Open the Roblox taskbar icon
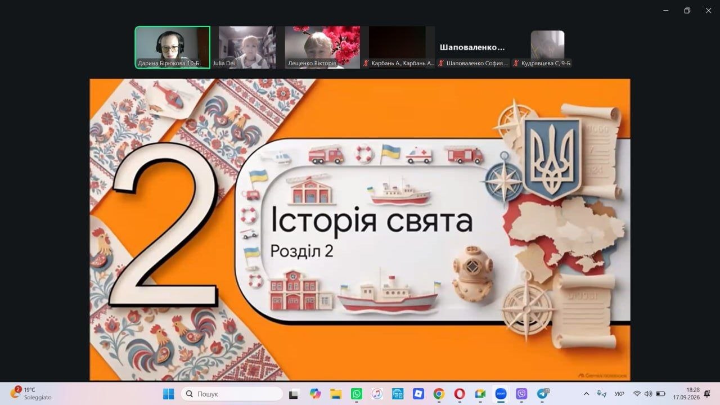The width and height of the screenshot is (720, 405). pyautogui.click(x=418, y=394)
